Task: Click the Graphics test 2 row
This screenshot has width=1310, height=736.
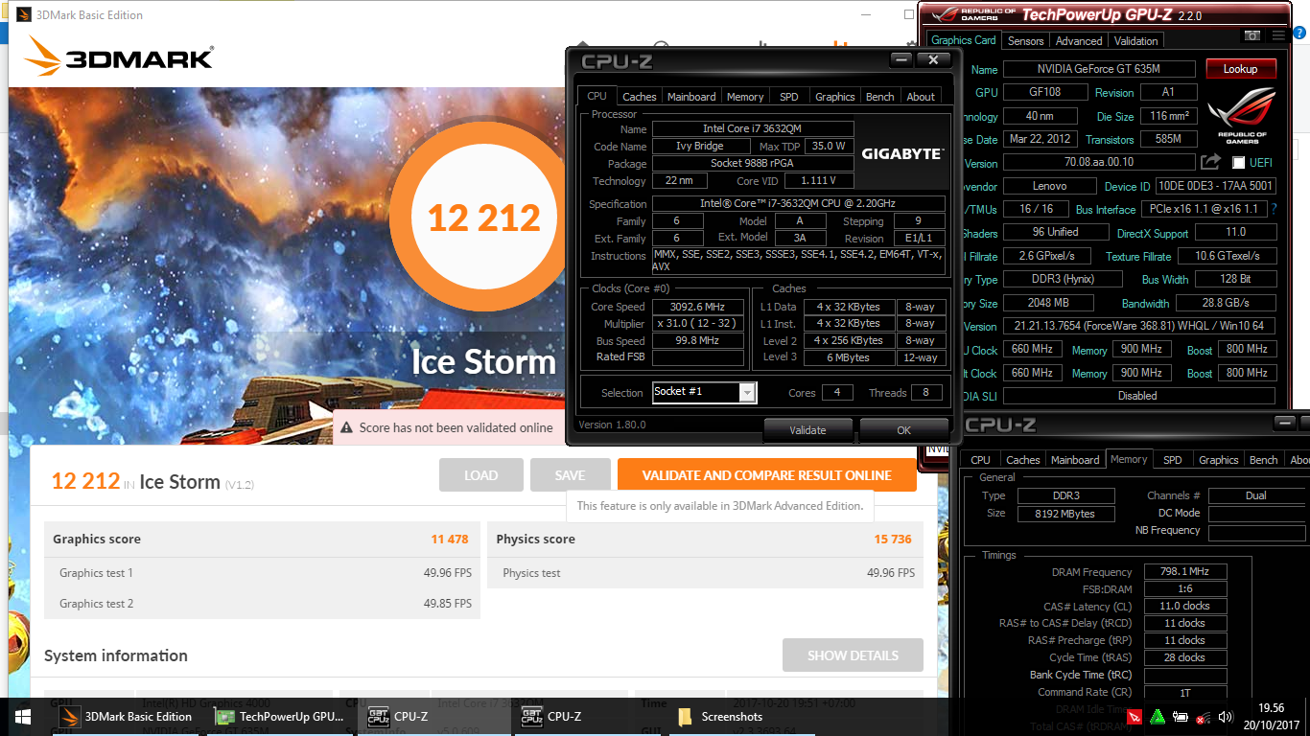Action: point(263,604)
